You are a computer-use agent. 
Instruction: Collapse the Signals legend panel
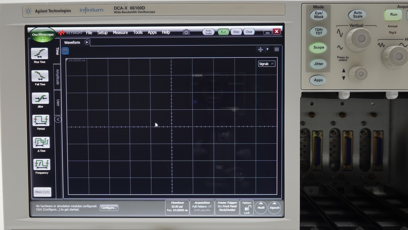point(266,64)
